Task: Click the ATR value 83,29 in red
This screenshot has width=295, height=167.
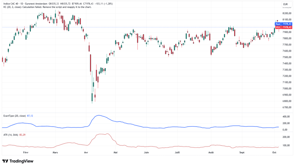Action: click(22, 134)
